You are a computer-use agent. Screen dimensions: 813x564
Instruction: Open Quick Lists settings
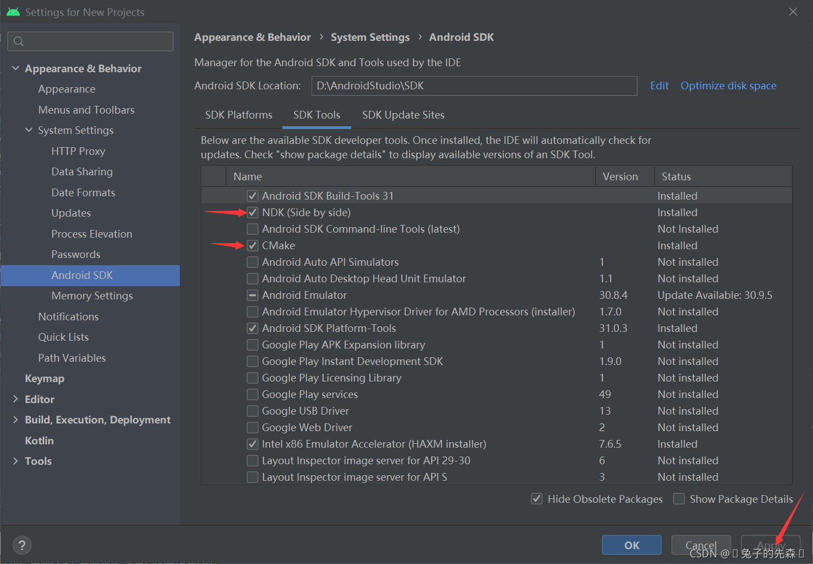(63, 337)
